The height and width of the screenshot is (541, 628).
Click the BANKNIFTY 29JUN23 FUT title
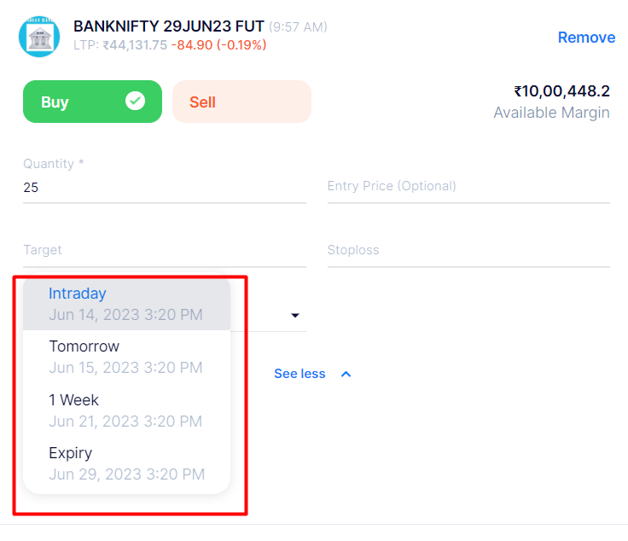[169, 26]
